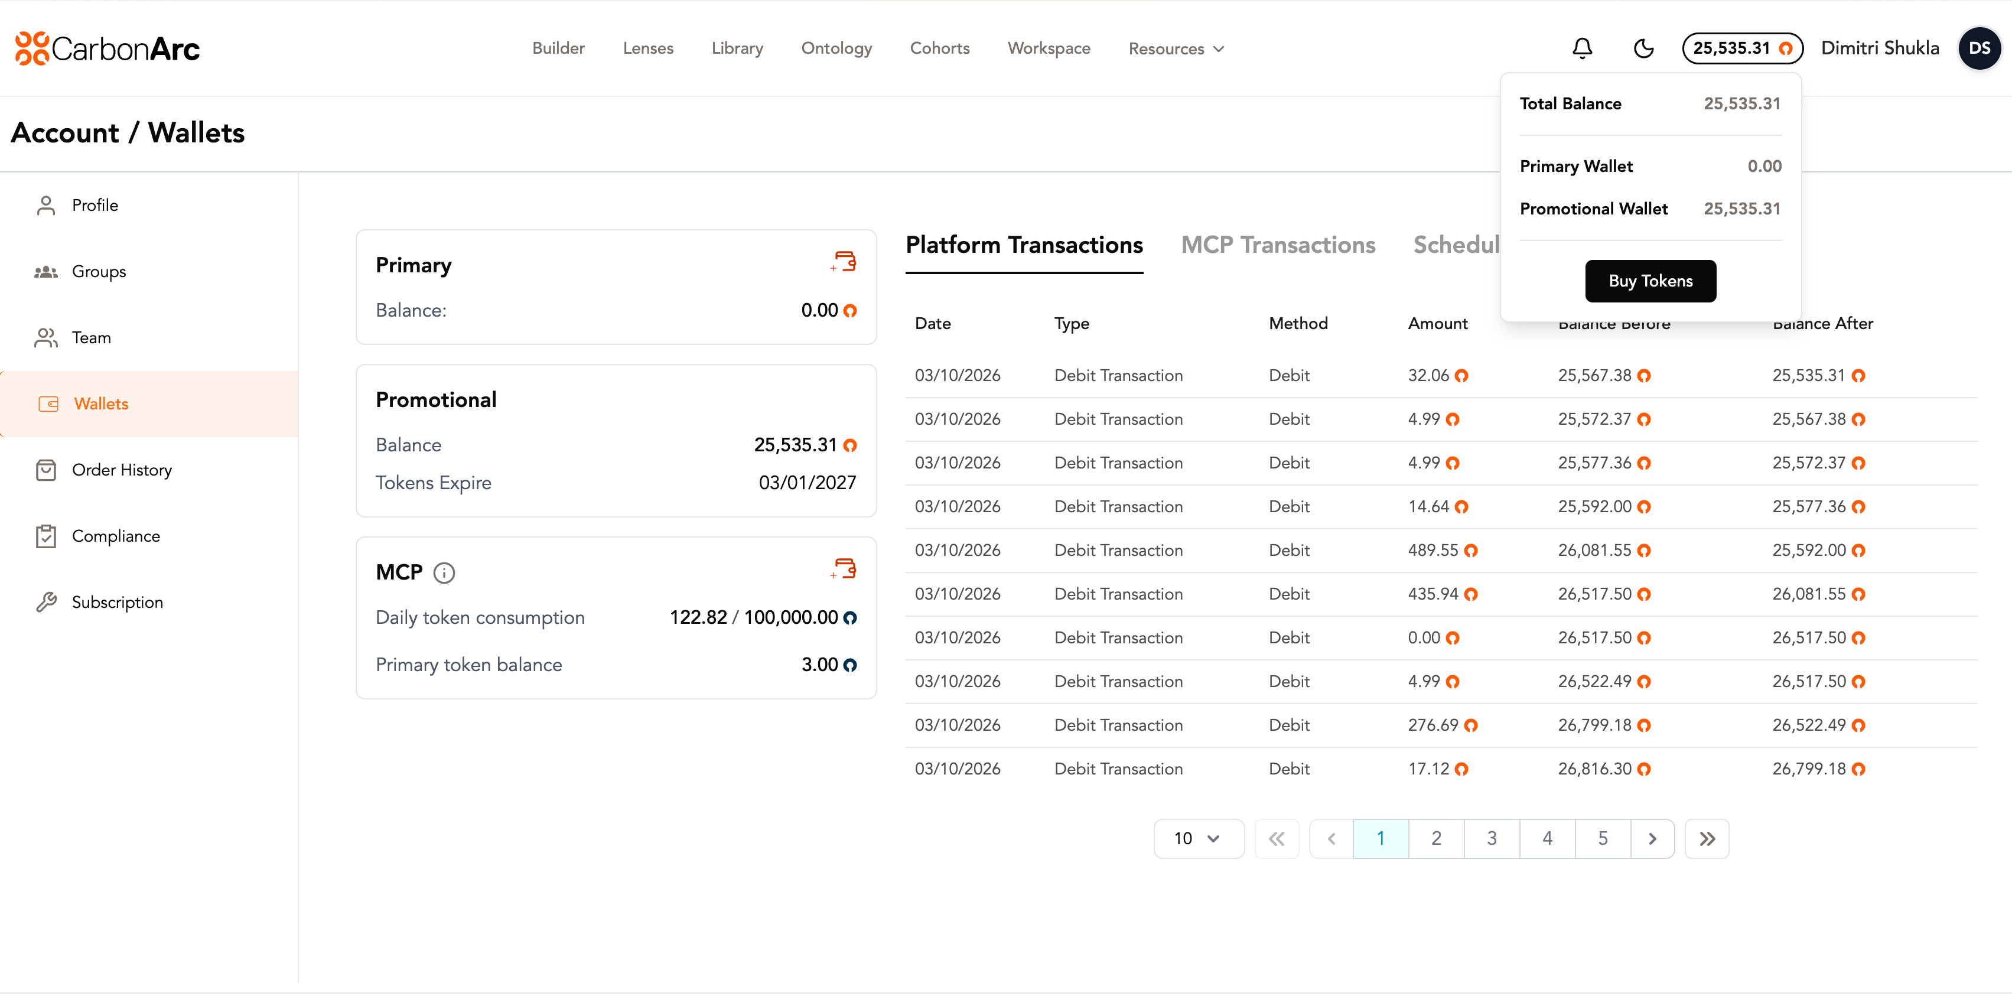Viewport: 2012px width, 996px height.
Task: Select Subscription in the sidebar
Action: 117,603
